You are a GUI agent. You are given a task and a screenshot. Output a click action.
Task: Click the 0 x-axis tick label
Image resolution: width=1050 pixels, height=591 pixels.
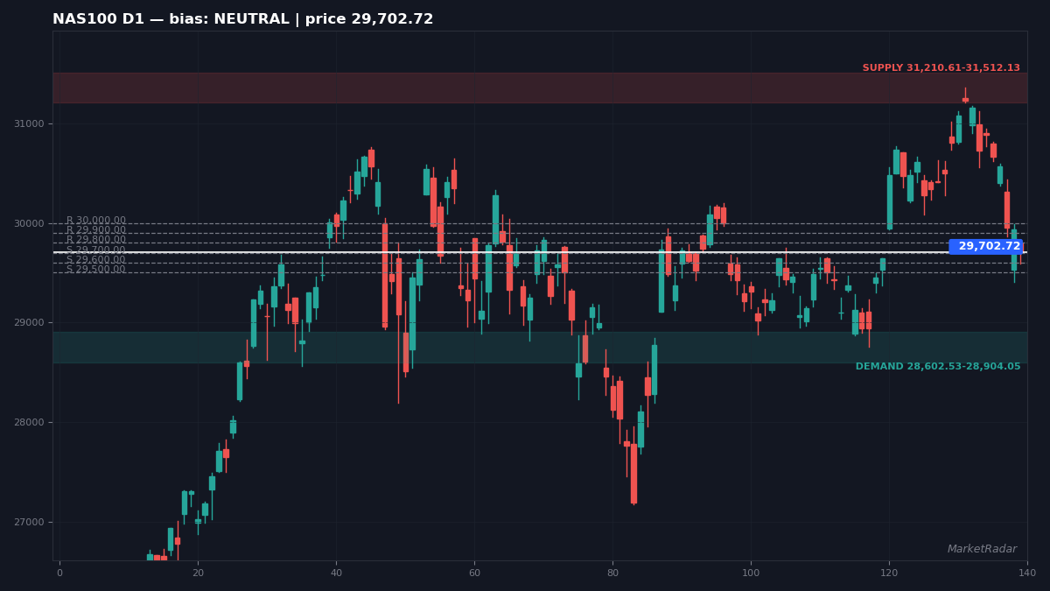pyautogui.click(x=59, y=573)
